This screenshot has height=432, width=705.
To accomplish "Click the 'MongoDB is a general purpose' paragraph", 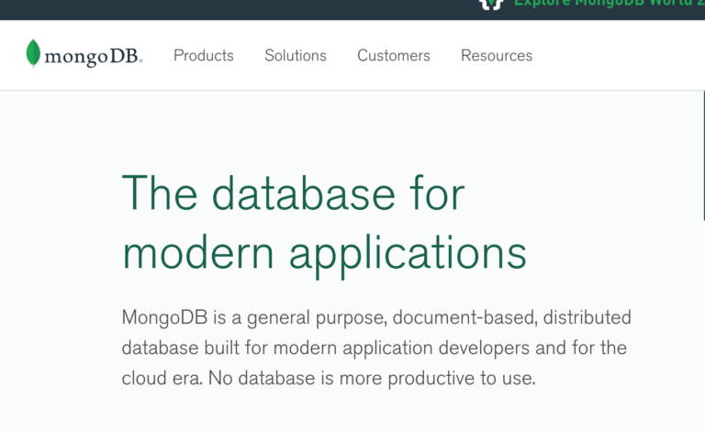I will pyautogui.click(x=376, y=348).
